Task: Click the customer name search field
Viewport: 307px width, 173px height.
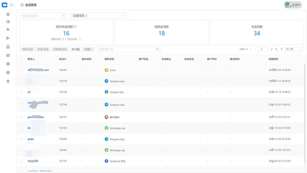Action: pos(126,49)
